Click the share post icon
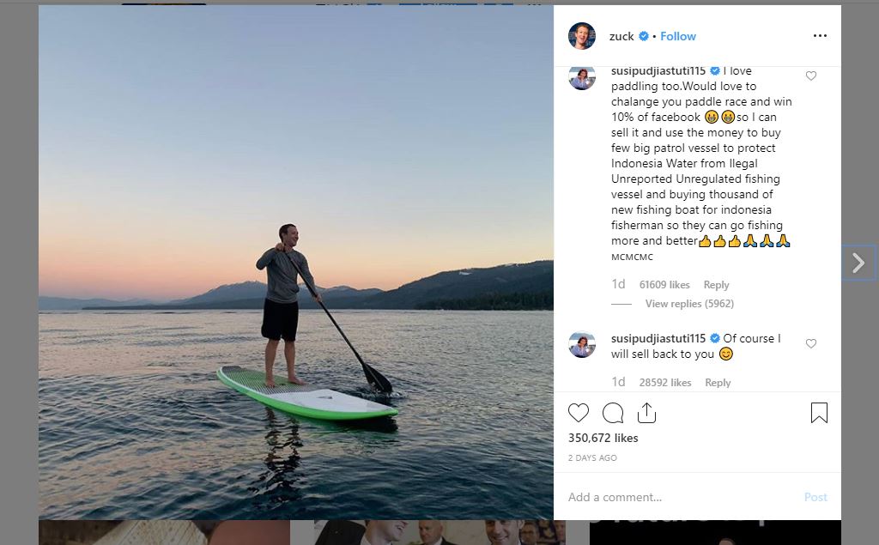879x545 pixels. pos(647,414)
